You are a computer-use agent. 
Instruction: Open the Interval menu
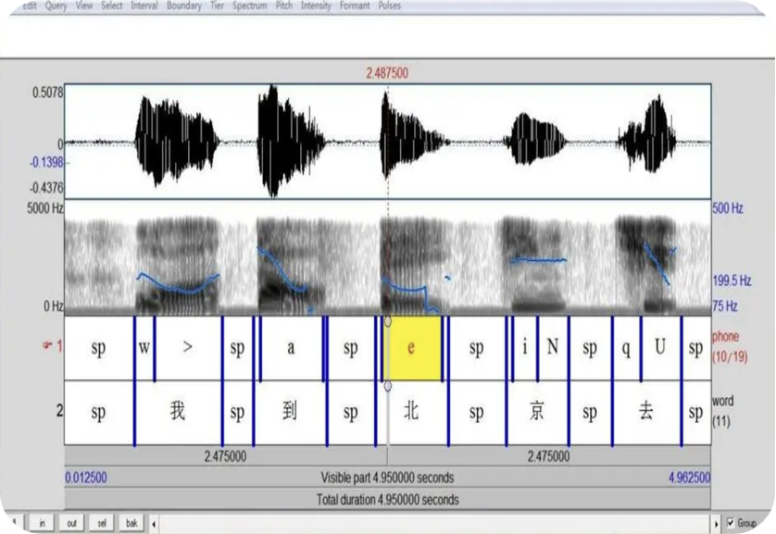[x=144, y=6]
